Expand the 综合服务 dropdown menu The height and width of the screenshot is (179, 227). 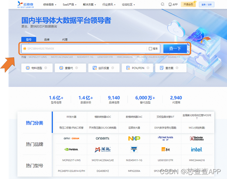click(x=50, y=4)
